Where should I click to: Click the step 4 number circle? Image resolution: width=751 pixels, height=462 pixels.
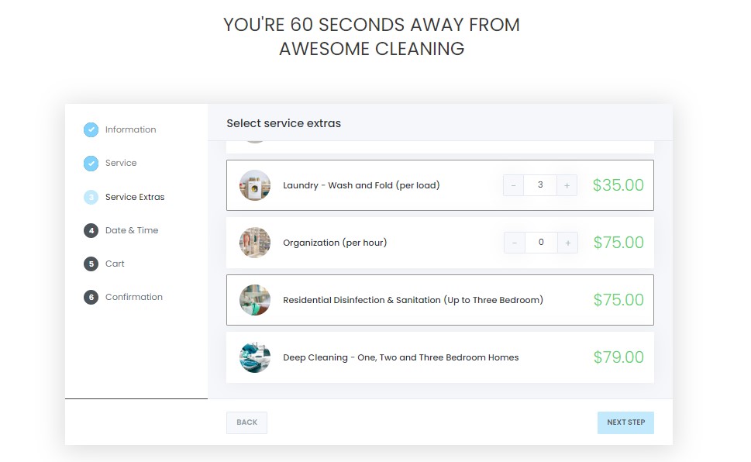point(91,230)
